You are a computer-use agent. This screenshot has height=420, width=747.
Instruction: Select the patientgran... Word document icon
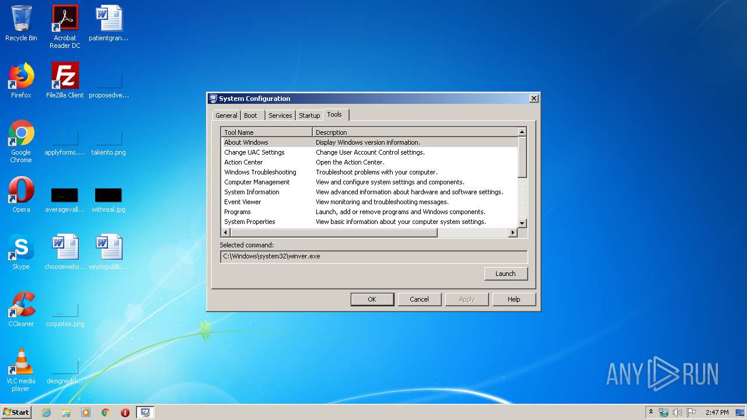[109, 24]
